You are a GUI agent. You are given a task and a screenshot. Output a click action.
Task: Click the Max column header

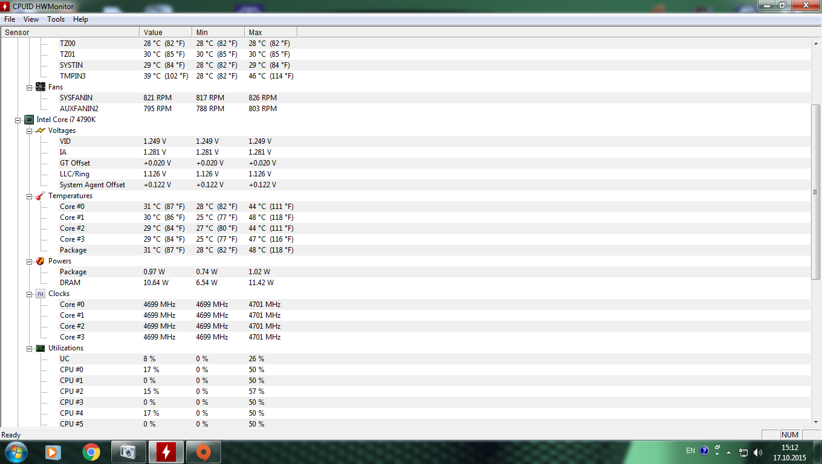click(x=271, y=32)
